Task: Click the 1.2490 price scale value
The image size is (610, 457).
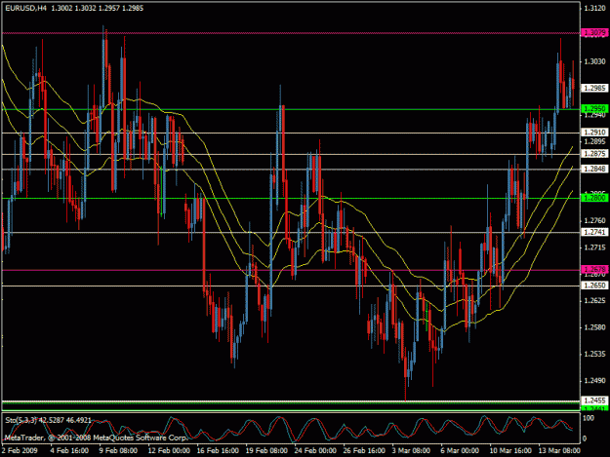Action: pyautogui.click(x=594, y=381)
